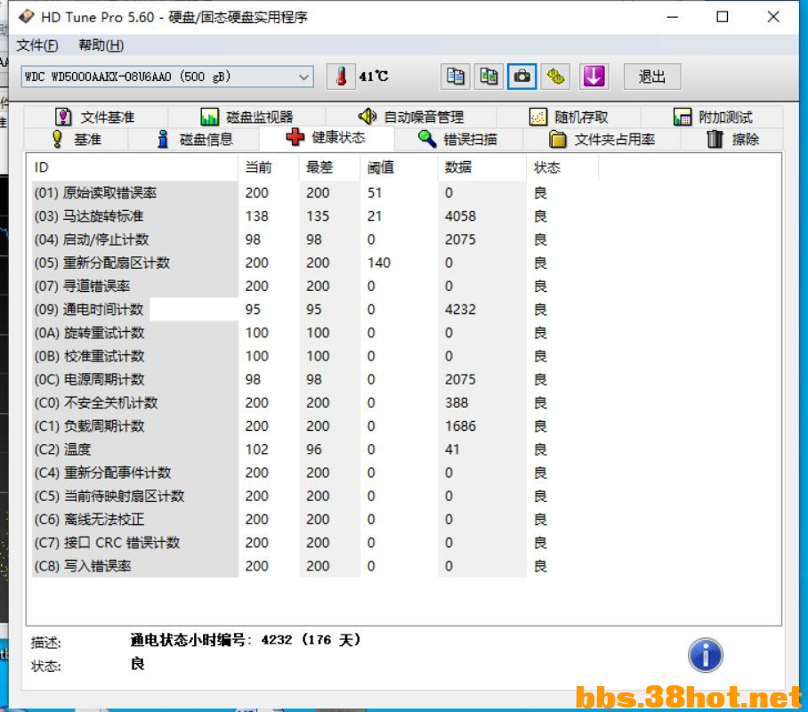Click the data value 4232
This screenshot has height=712, width=808.
[x=460, y=310]
